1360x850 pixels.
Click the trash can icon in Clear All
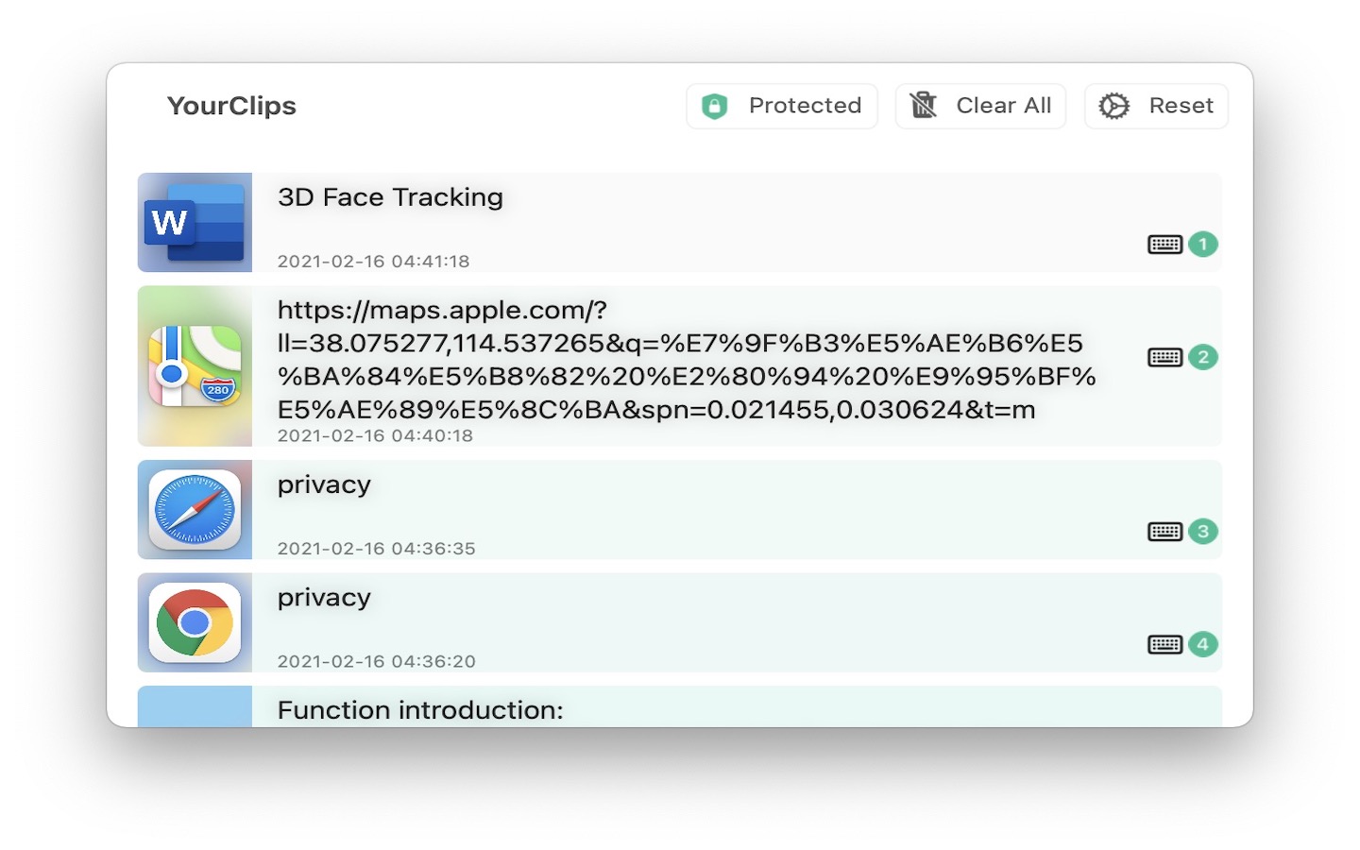(x=923, y=105)
